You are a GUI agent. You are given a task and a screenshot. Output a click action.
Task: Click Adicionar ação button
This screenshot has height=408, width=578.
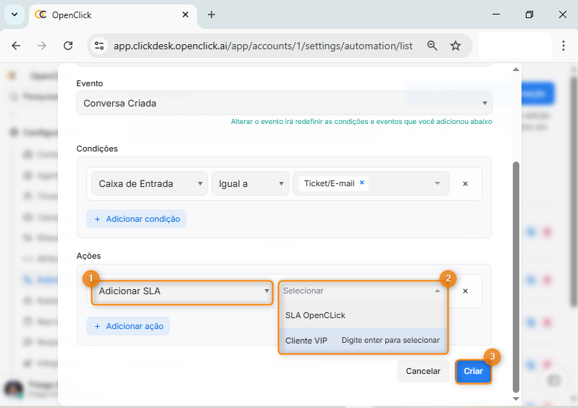(x=127, y=326)
